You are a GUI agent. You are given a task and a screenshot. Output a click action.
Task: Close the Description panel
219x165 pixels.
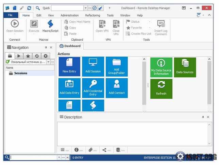tap(208, 117)
